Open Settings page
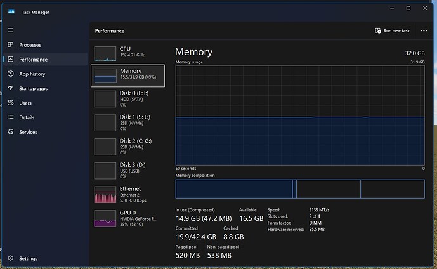This screenshot has width=437, height=269. (46, 258)
